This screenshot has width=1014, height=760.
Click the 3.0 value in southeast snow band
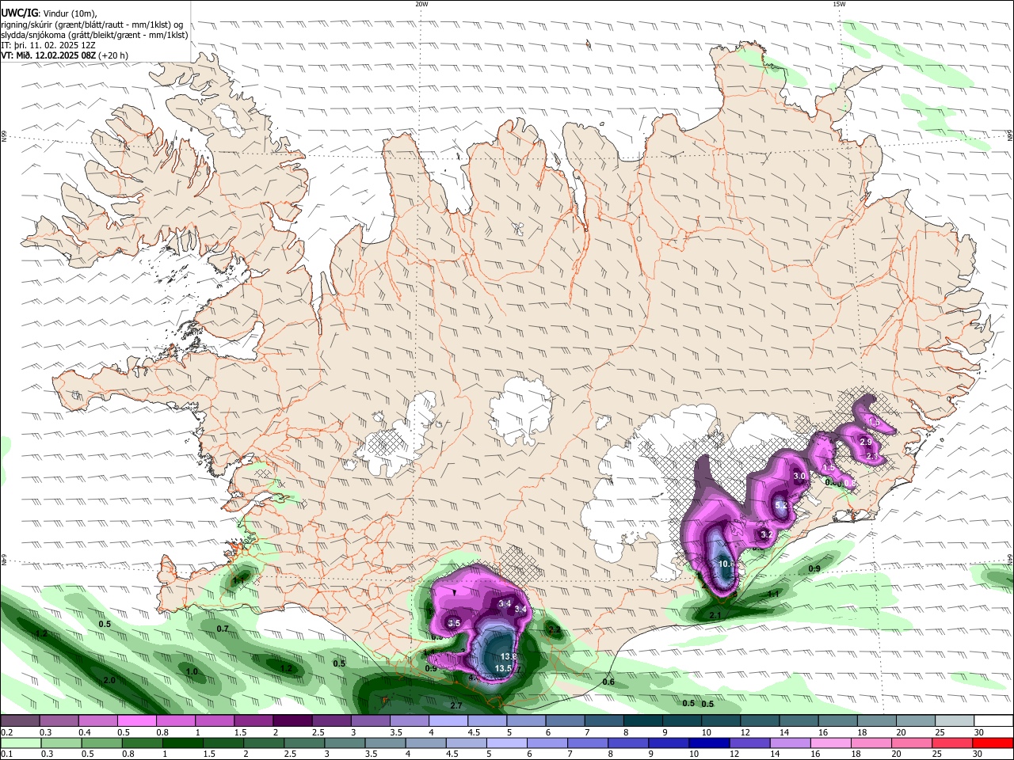pyautogui.click(x=799, y=476)
